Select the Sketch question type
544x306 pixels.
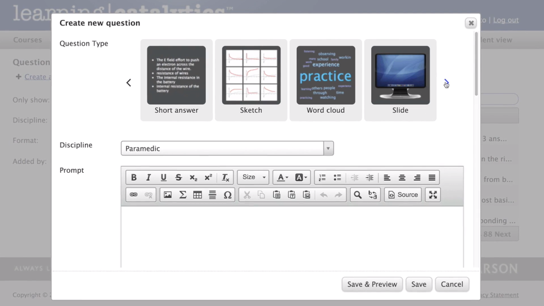pos(251,80)
